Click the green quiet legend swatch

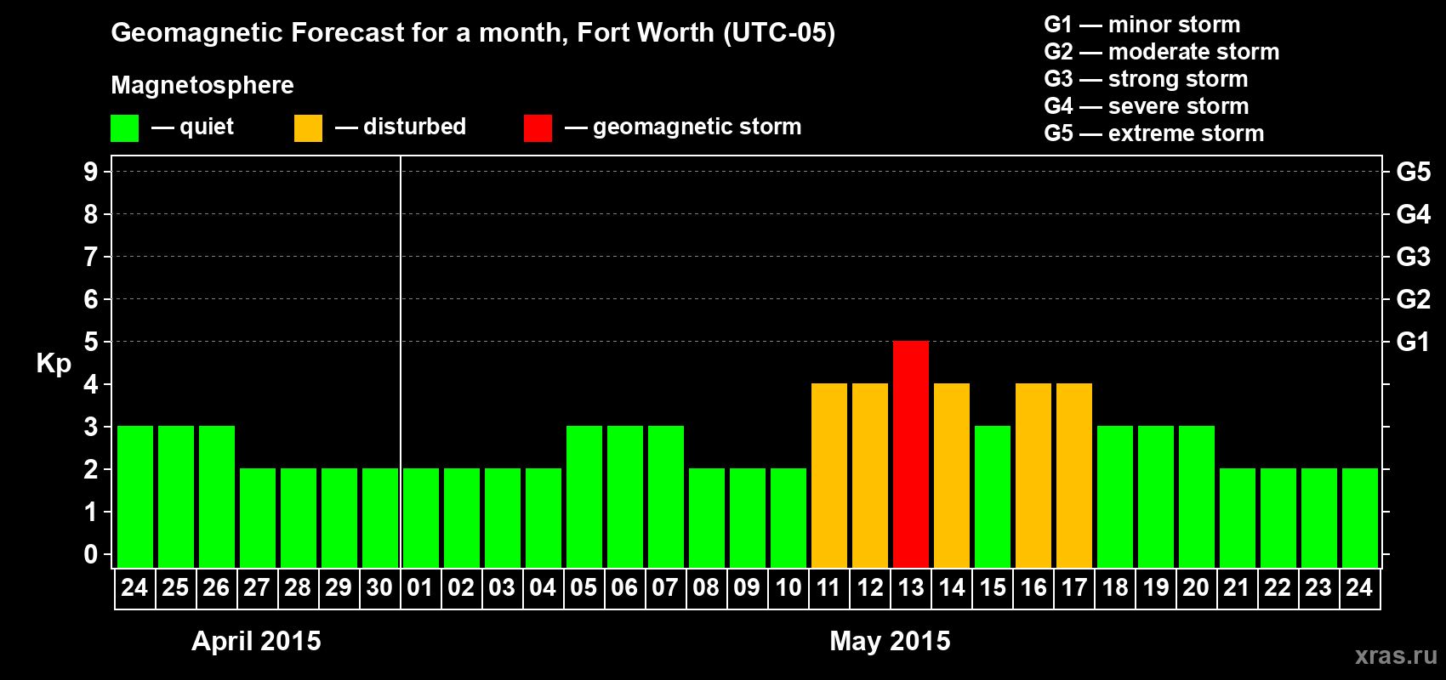pos(125,128)
